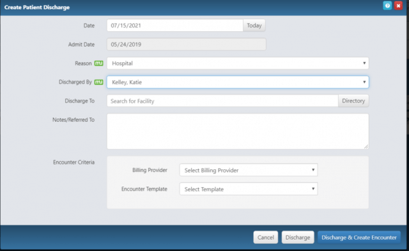Set the discharge date to Today

point(254,25)
